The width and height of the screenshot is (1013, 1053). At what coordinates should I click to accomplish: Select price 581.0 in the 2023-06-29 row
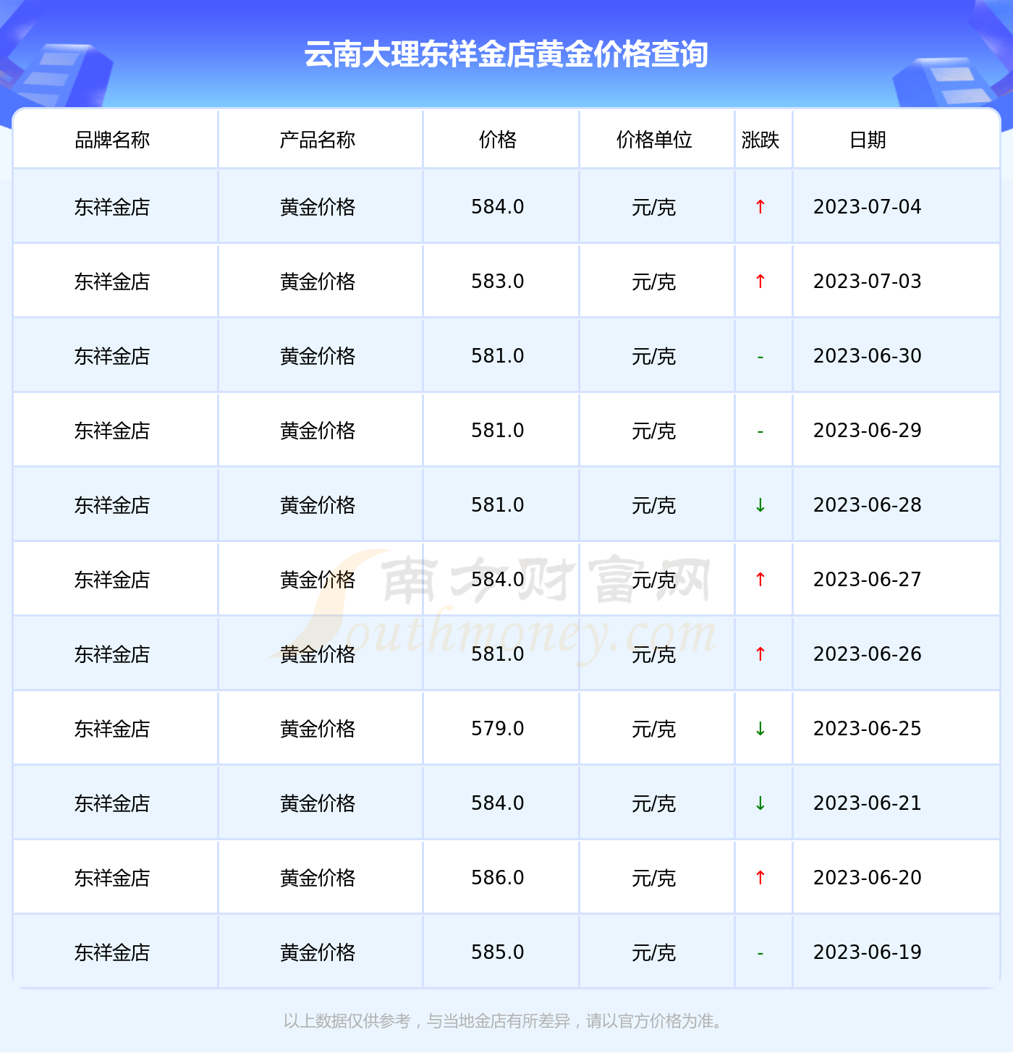498,431
